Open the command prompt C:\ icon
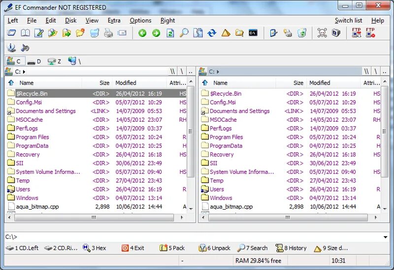The width and height of the screenshot is (394, 270). coord(253,33)
